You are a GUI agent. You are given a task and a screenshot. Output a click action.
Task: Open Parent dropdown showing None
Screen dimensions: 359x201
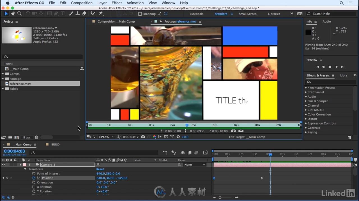pyautogui.click(x=195, y=165)
